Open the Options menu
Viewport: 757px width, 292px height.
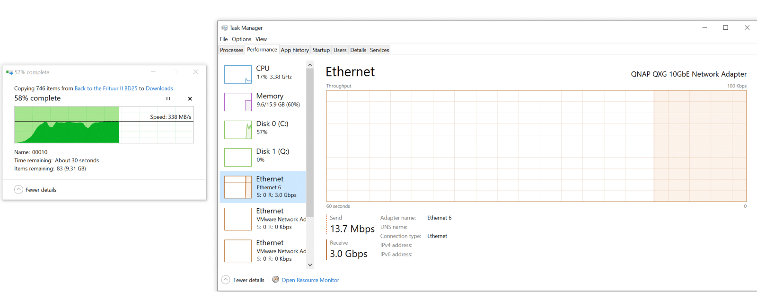pyautogui.click(x=241, y=39)
